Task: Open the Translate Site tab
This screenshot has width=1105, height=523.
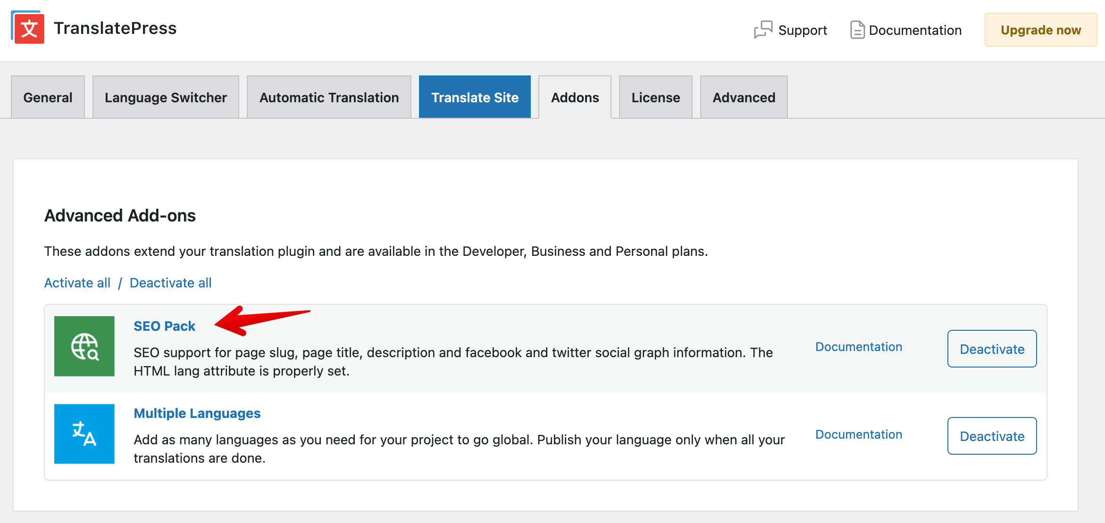Action: pos(475,97)
